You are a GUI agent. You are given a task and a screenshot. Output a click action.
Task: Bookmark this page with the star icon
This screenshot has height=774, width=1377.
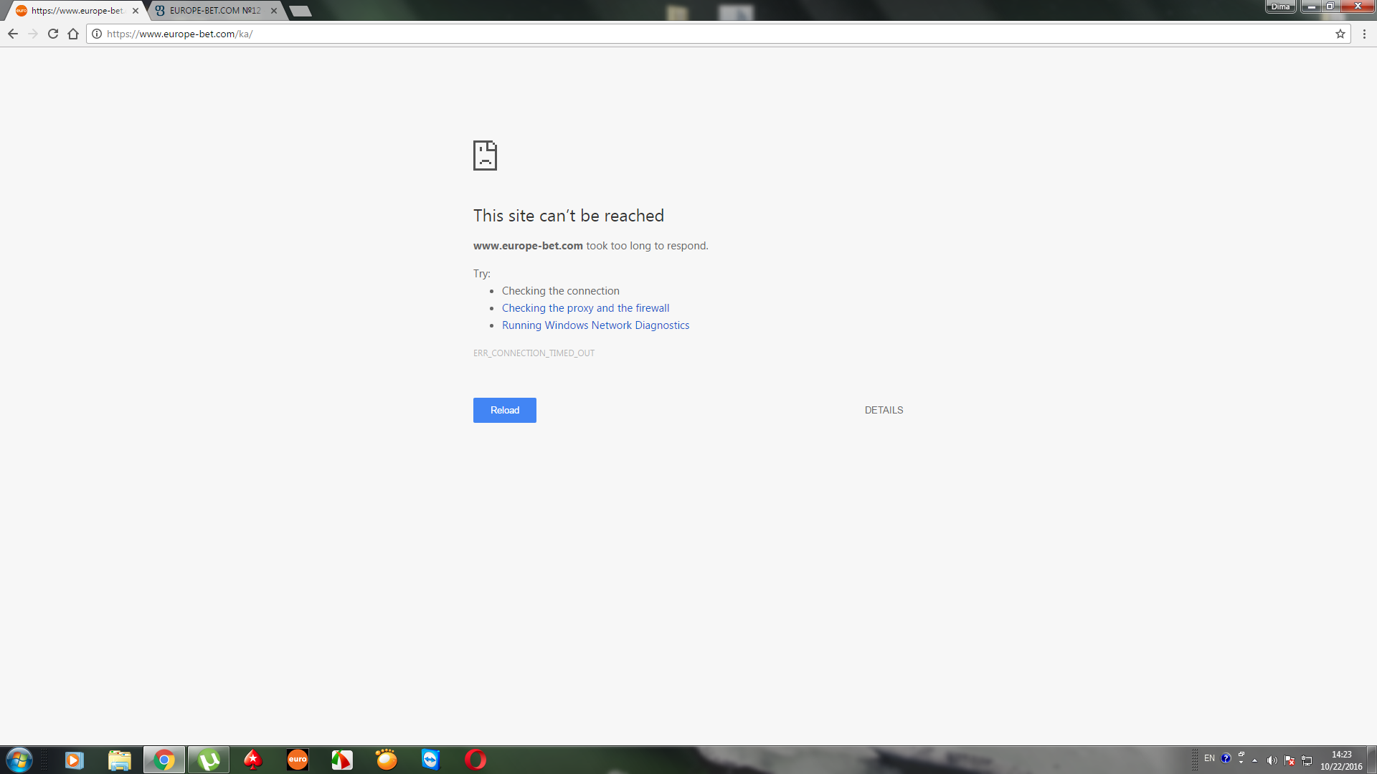pos(1340,34)
